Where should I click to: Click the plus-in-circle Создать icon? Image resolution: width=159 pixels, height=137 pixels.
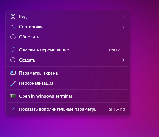(x=13, y=60)
